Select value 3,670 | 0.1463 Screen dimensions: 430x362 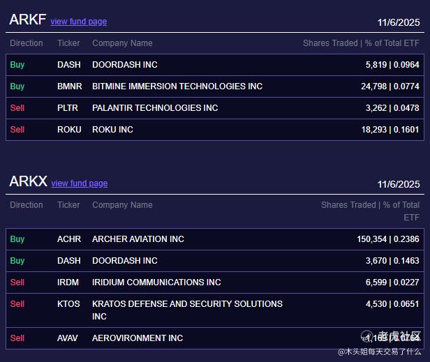pyautogui.click(x=392, y=261)
